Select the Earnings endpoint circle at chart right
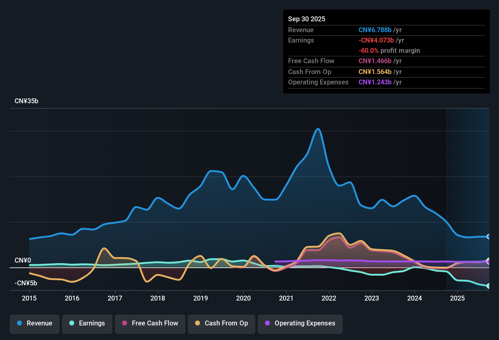The width and height of the screenshot is (499, 340). point(488,286)
